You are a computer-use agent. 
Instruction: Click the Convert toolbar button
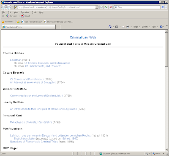point(11,16)
